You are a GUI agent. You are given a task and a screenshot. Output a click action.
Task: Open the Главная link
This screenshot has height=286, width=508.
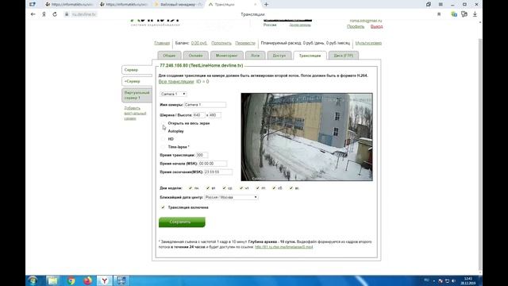[x=162, y=43]
